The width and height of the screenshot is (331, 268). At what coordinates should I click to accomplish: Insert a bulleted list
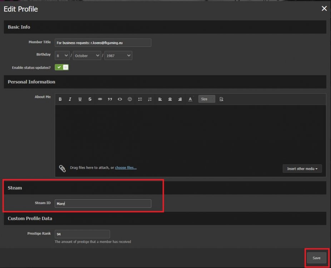[x=140, y=99]
